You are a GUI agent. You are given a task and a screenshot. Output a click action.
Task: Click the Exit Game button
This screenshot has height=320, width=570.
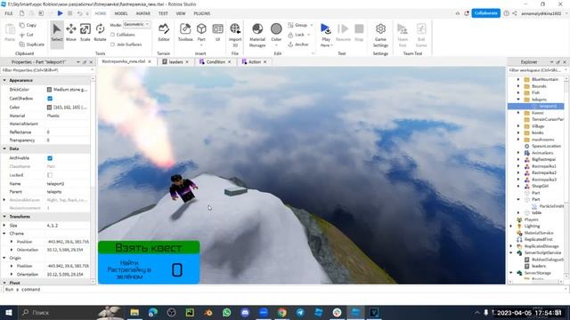421,35
